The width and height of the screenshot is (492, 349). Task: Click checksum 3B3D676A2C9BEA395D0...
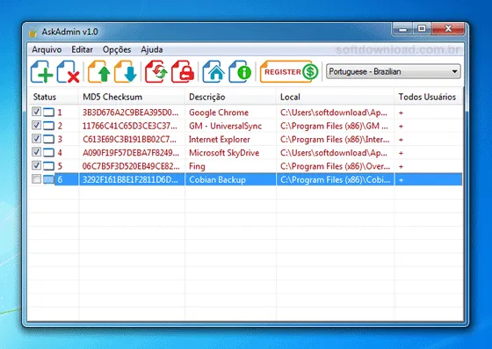pyautogui.click(x=131, y=113)
